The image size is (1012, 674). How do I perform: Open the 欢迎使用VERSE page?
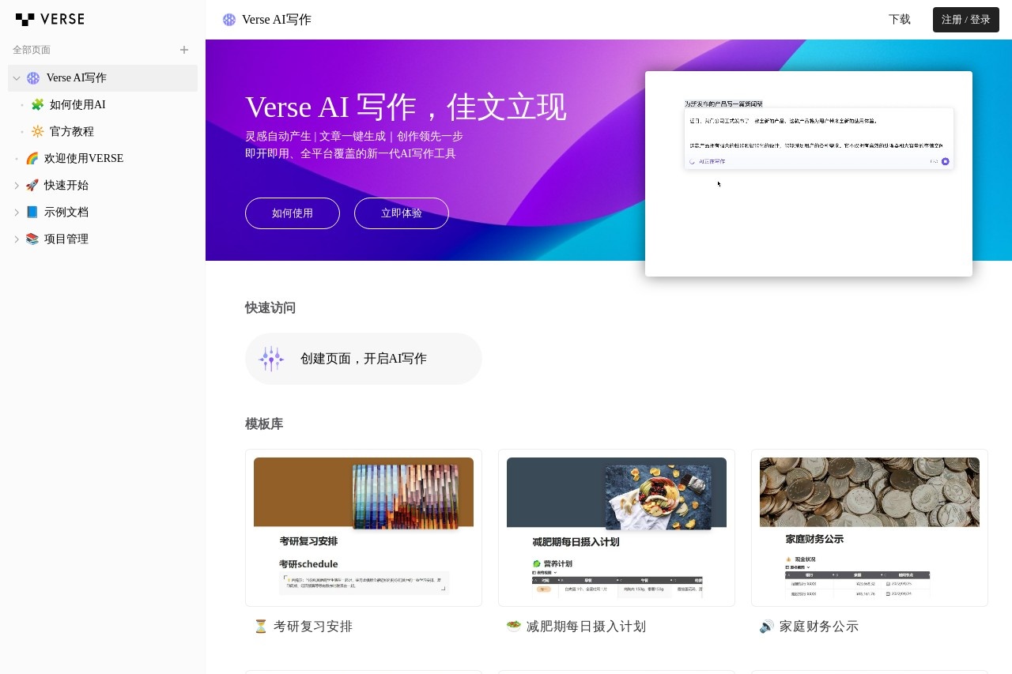coord(84,158)
